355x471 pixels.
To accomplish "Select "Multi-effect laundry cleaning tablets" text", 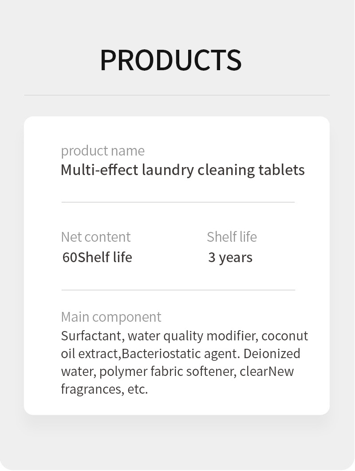I will point(182,170).
